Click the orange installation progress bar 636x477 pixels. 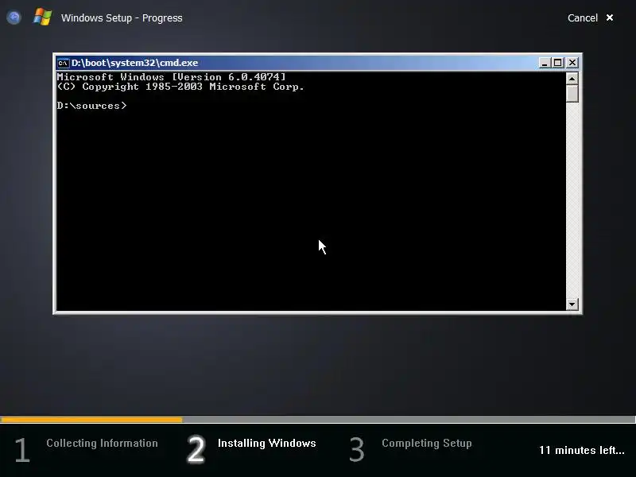pos(91,420)
